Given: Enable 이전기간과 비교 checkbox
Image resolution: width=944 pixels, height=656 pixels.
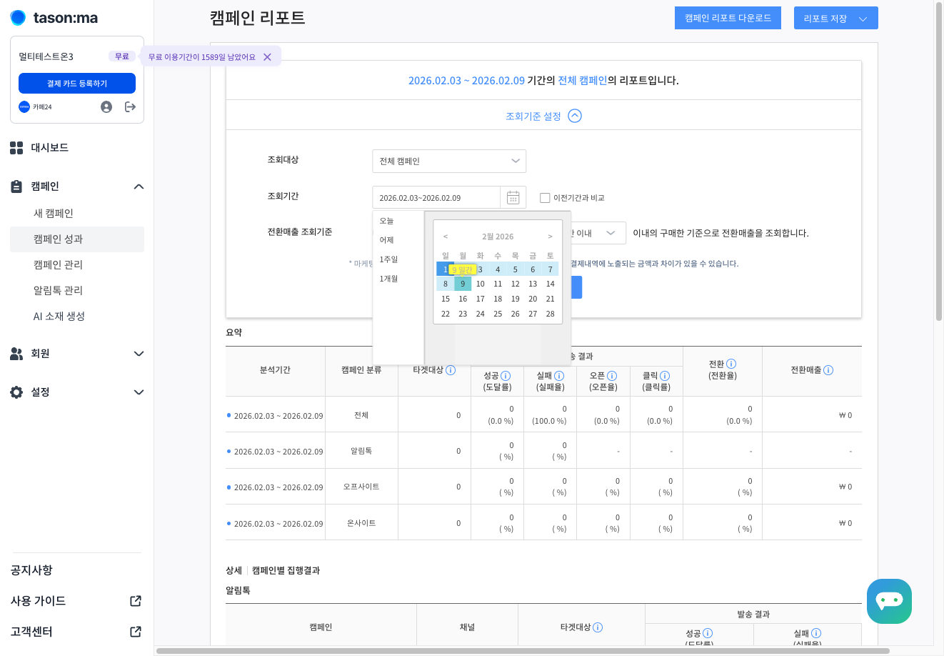Looking at the screenshot, I should pyautogui.click(x=545, y=198).
